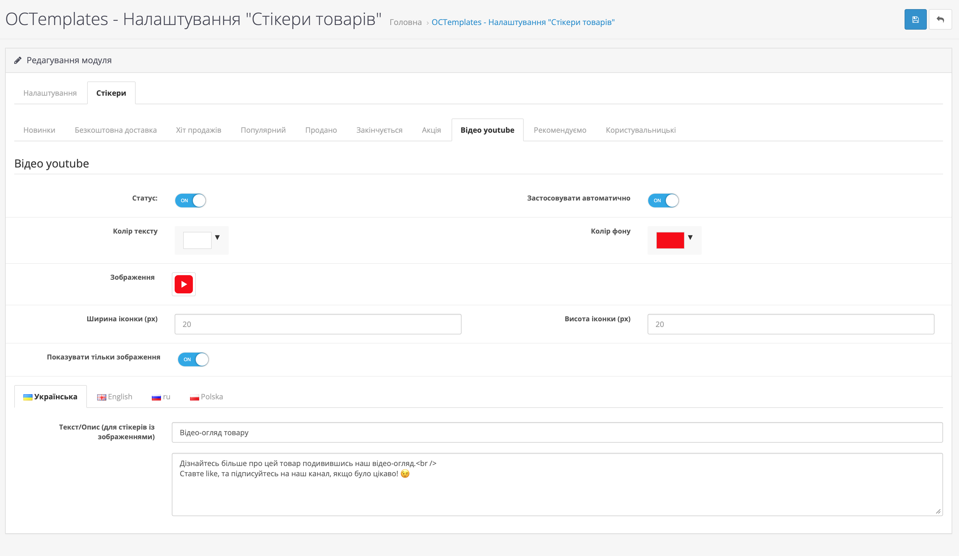Click the red background color swatch
The height and width of the screenshot is (556, 959).
(x=670, y=240)
